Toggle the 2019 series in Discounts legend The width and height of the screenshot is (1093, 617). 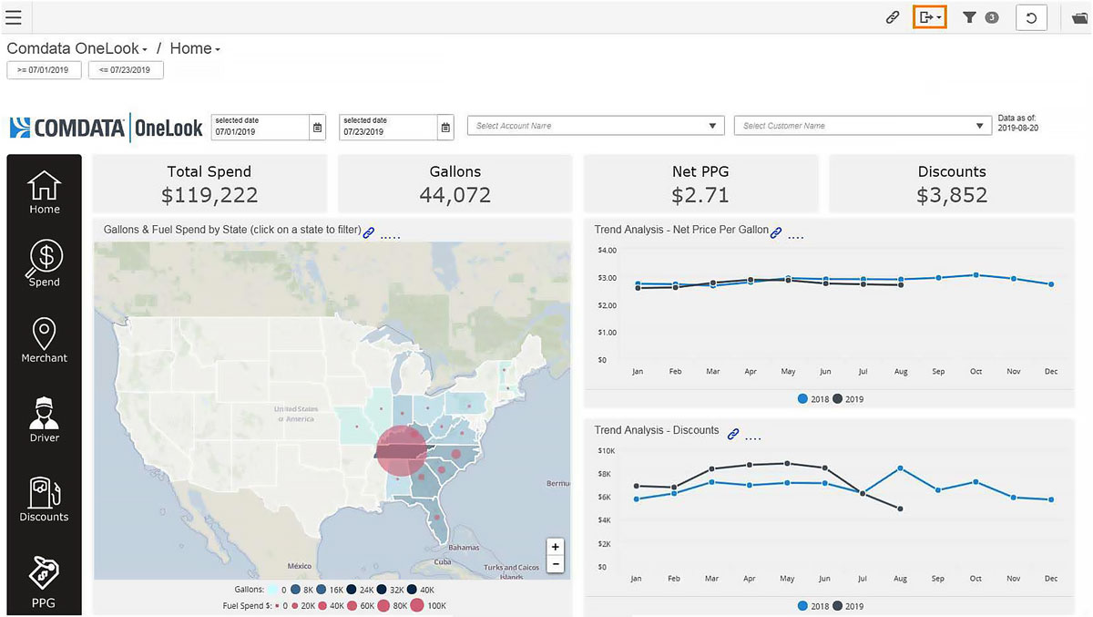(x=849, y=606)
